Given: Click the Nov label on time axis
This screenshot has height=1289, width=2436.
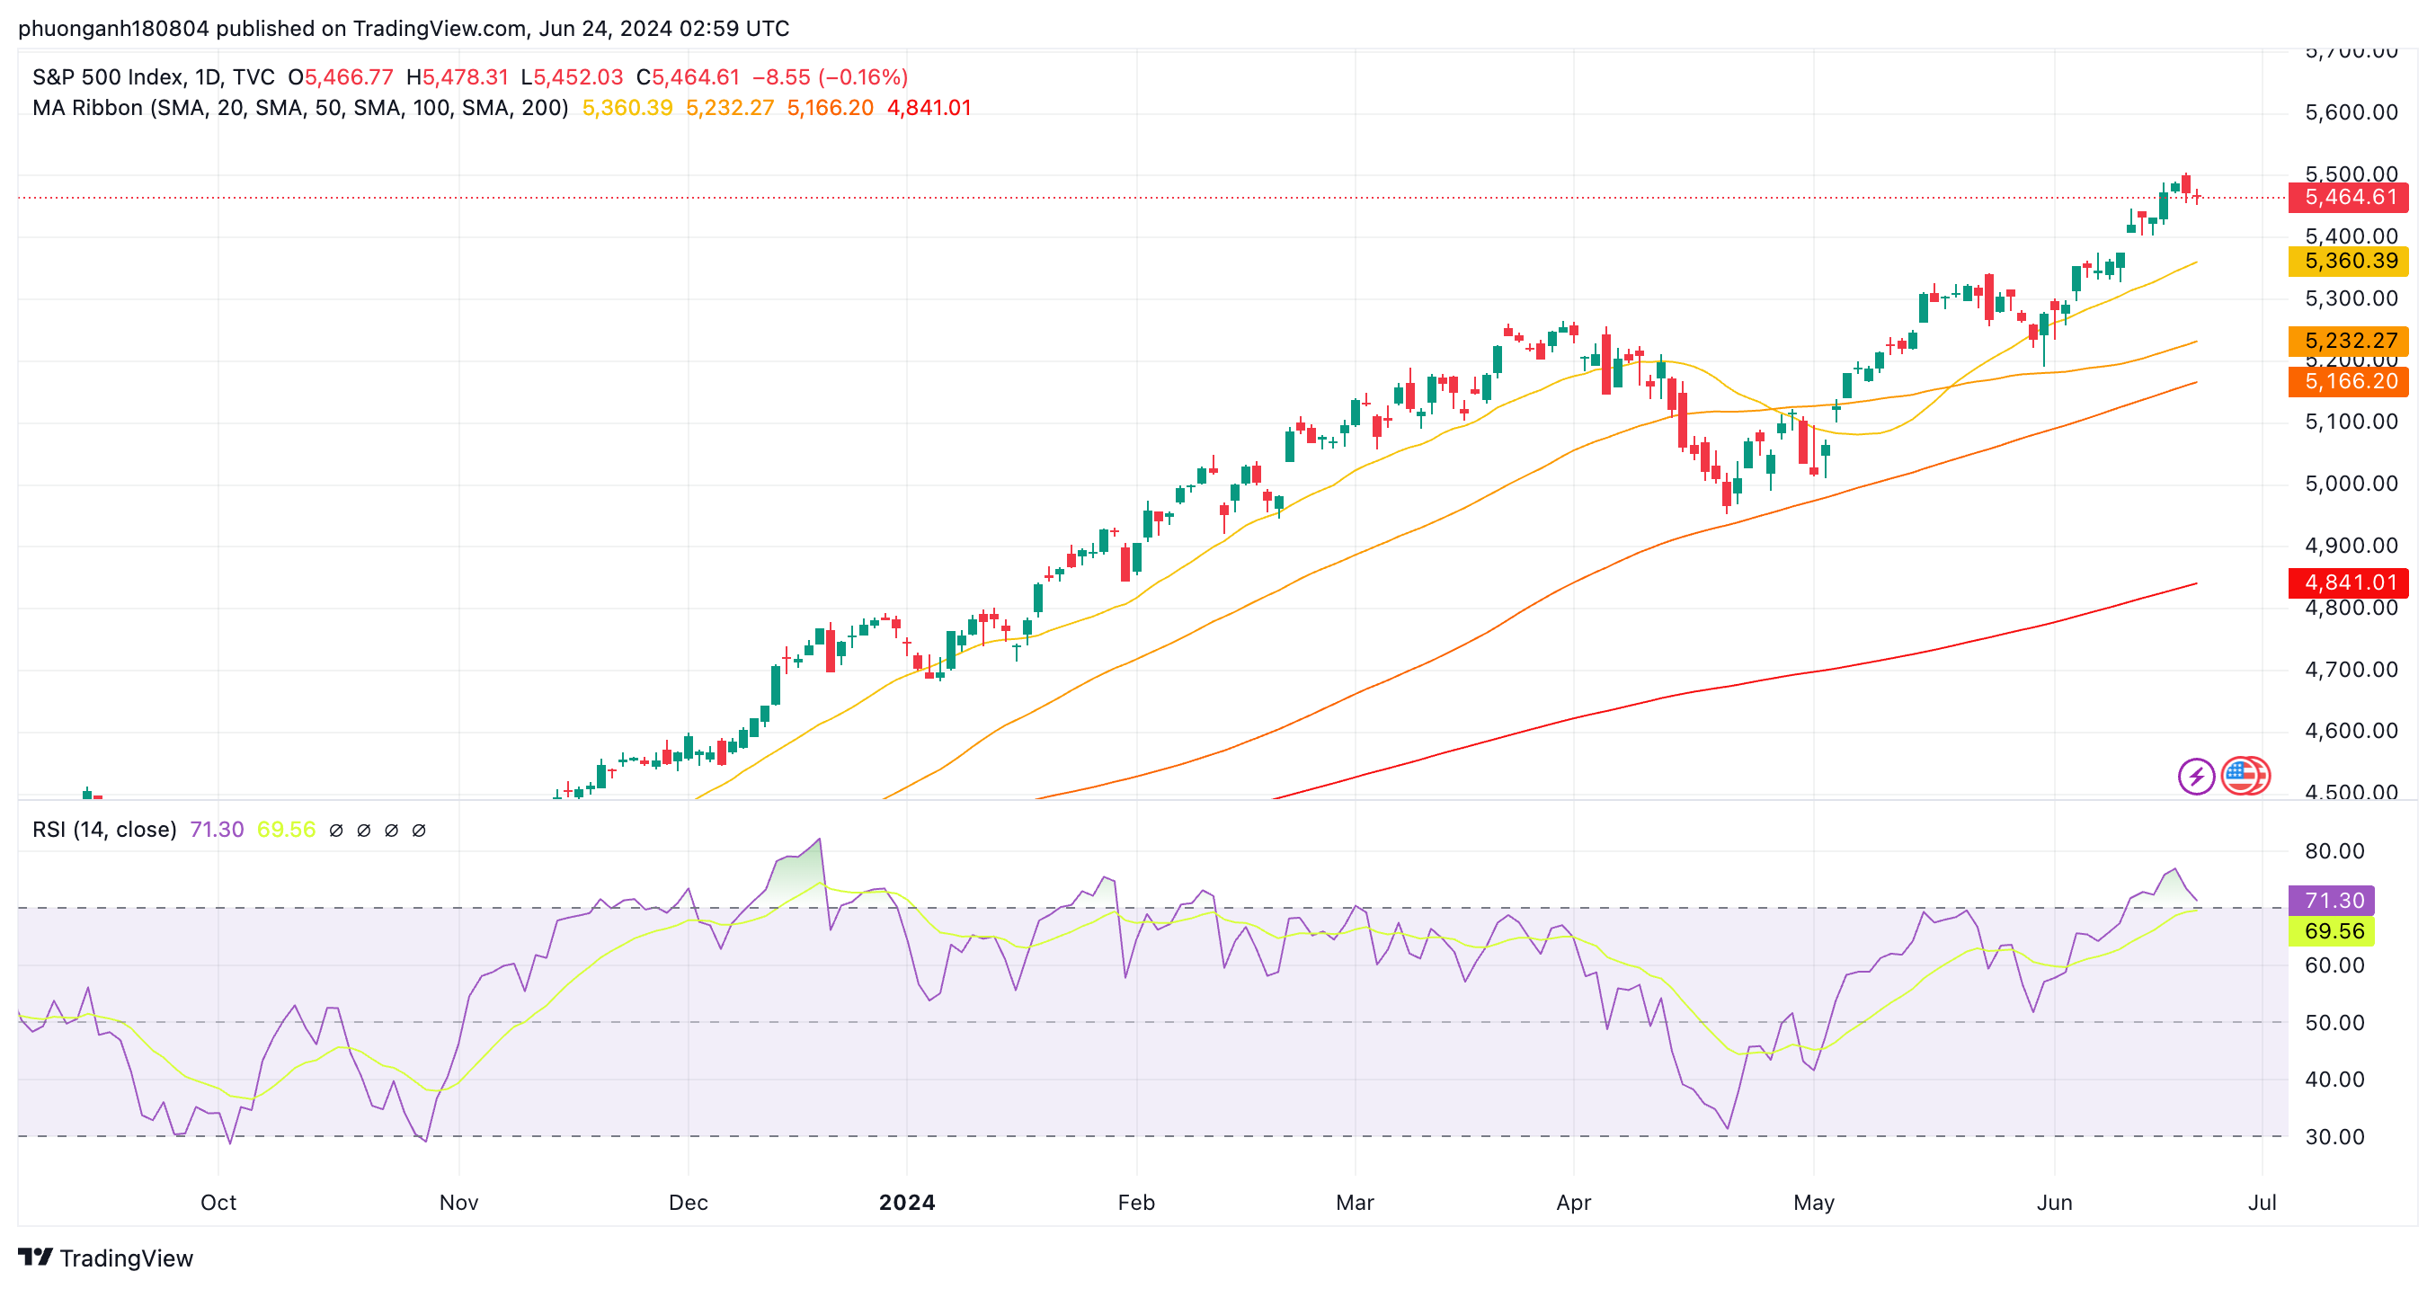Looking at the screenshot, I should (x=458, y=1202).
